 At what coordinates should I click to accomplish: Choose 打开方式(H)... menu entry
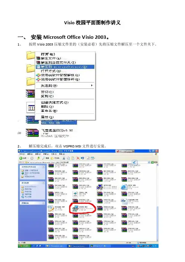(65, 71)
